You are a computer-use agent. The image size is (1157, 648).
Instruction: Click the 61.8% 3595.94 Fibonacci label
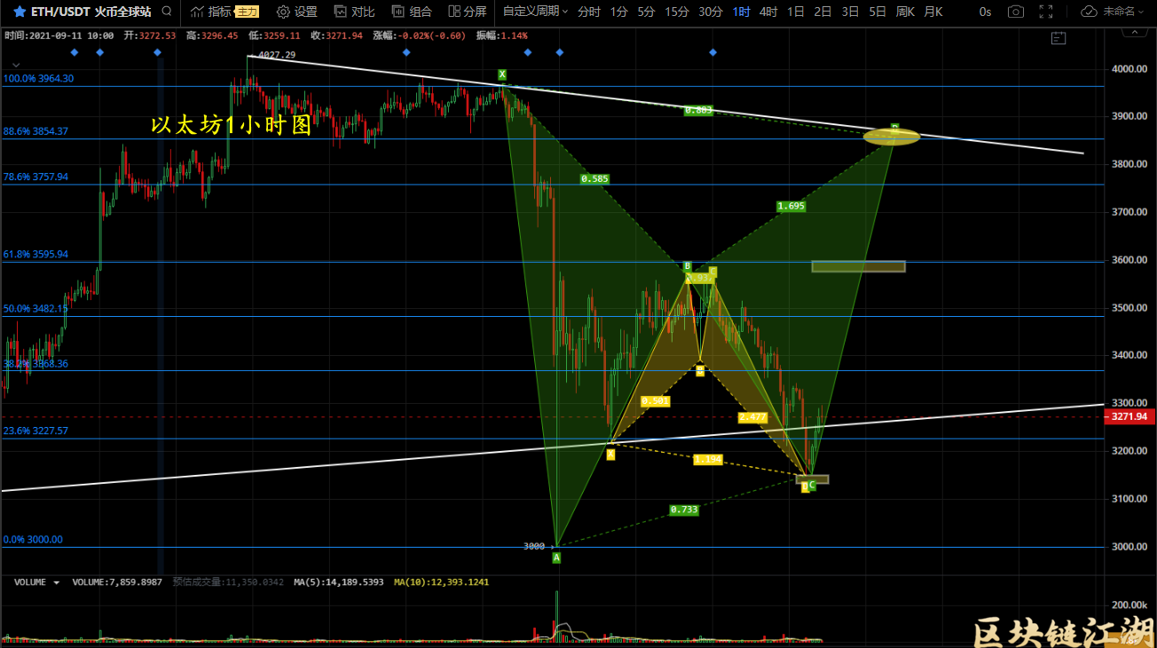coord(35,254)
